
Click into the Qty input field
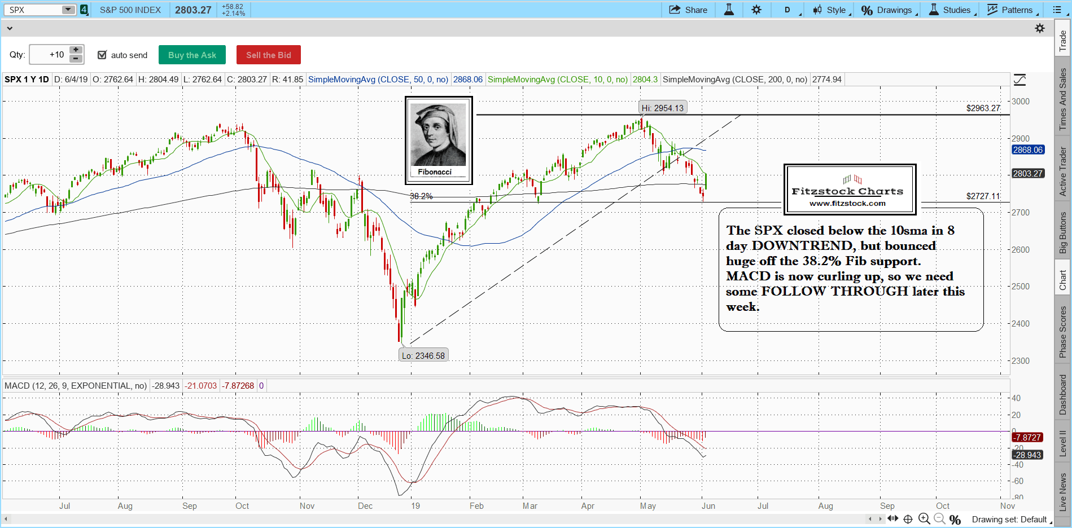(x=49, y=55)
